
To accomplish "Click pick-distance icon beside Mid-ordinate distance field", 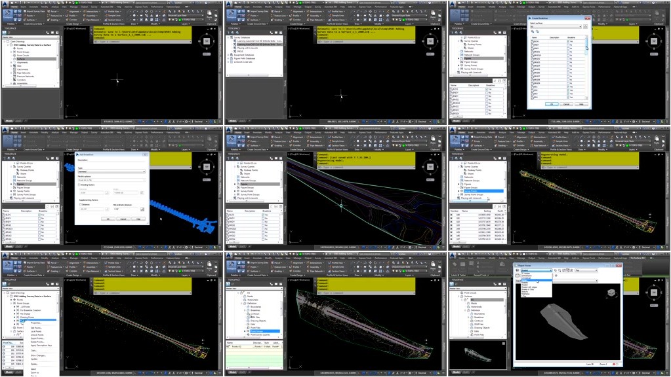I will tap(142, 209).
